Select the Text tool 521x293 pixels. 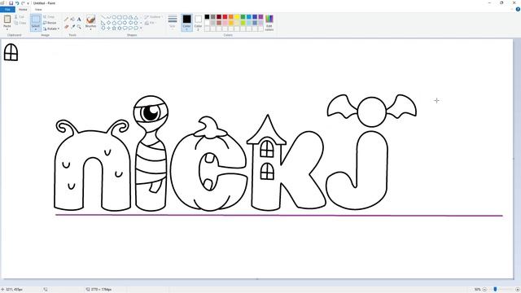(x=79, y=19)
